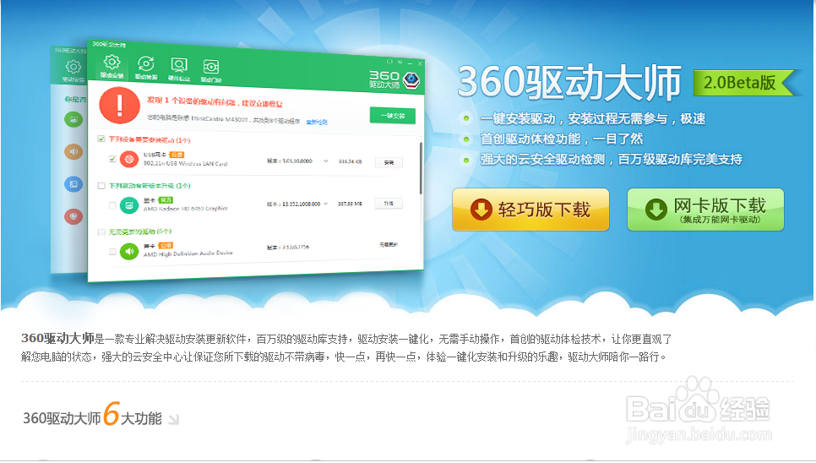This screenshot has height=463, width=816.
Task: Click the red USB网卡 device icon
Action: 129,159
